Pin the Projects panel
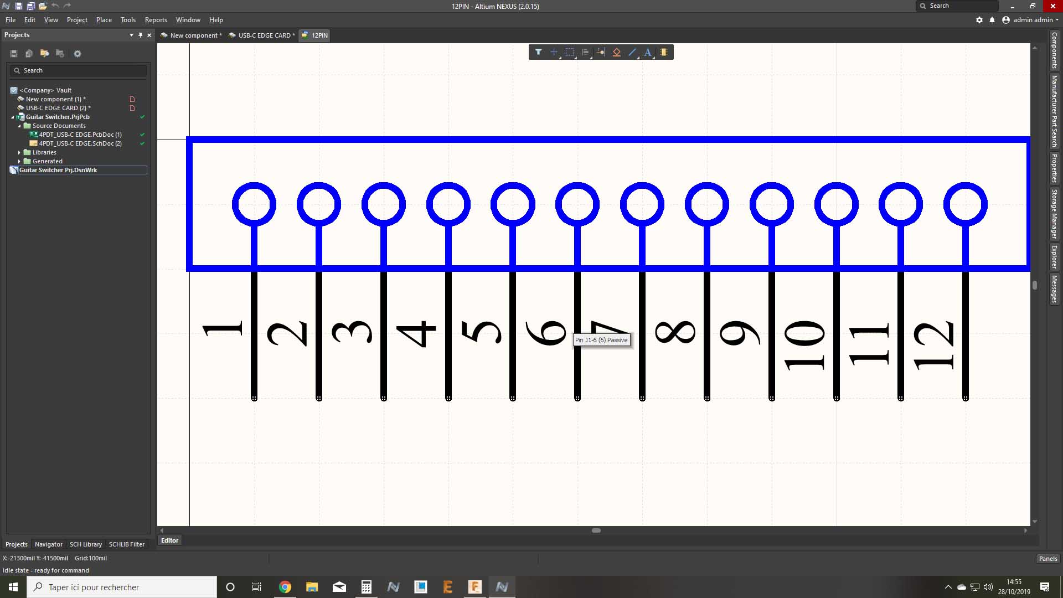Viewport: 1063px width, 598px height. pyautogui.click(x=140, y=35)
